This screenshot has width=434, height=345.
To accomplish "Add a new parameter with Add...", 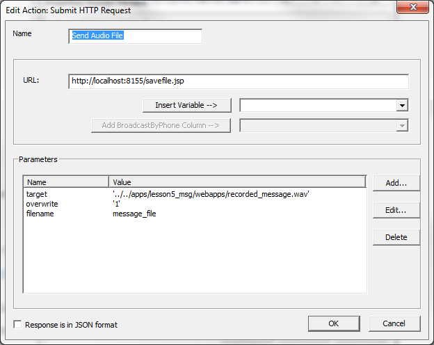I will coord(396,183).
